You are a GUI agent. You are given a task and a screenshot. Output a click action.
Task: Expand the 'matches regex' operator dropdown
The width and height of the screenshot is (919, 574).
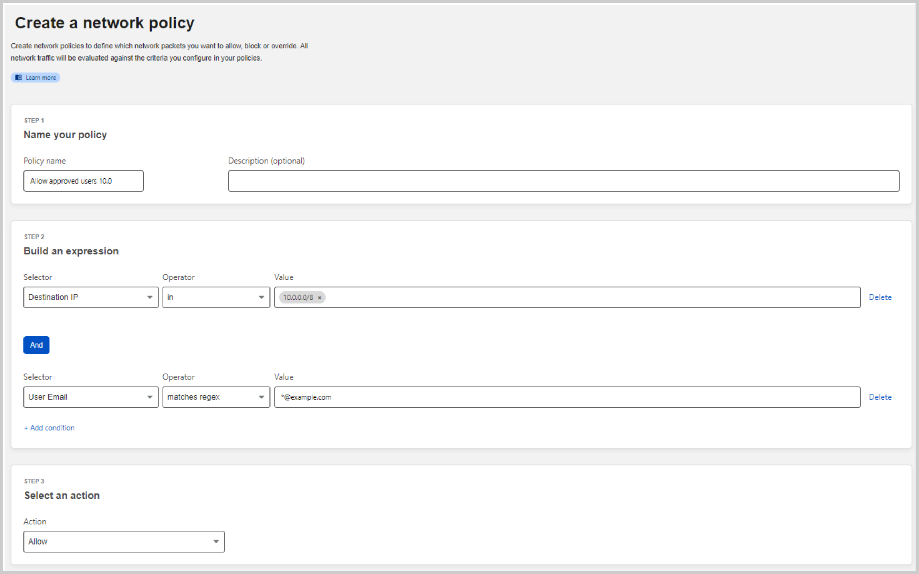[216, 397]
